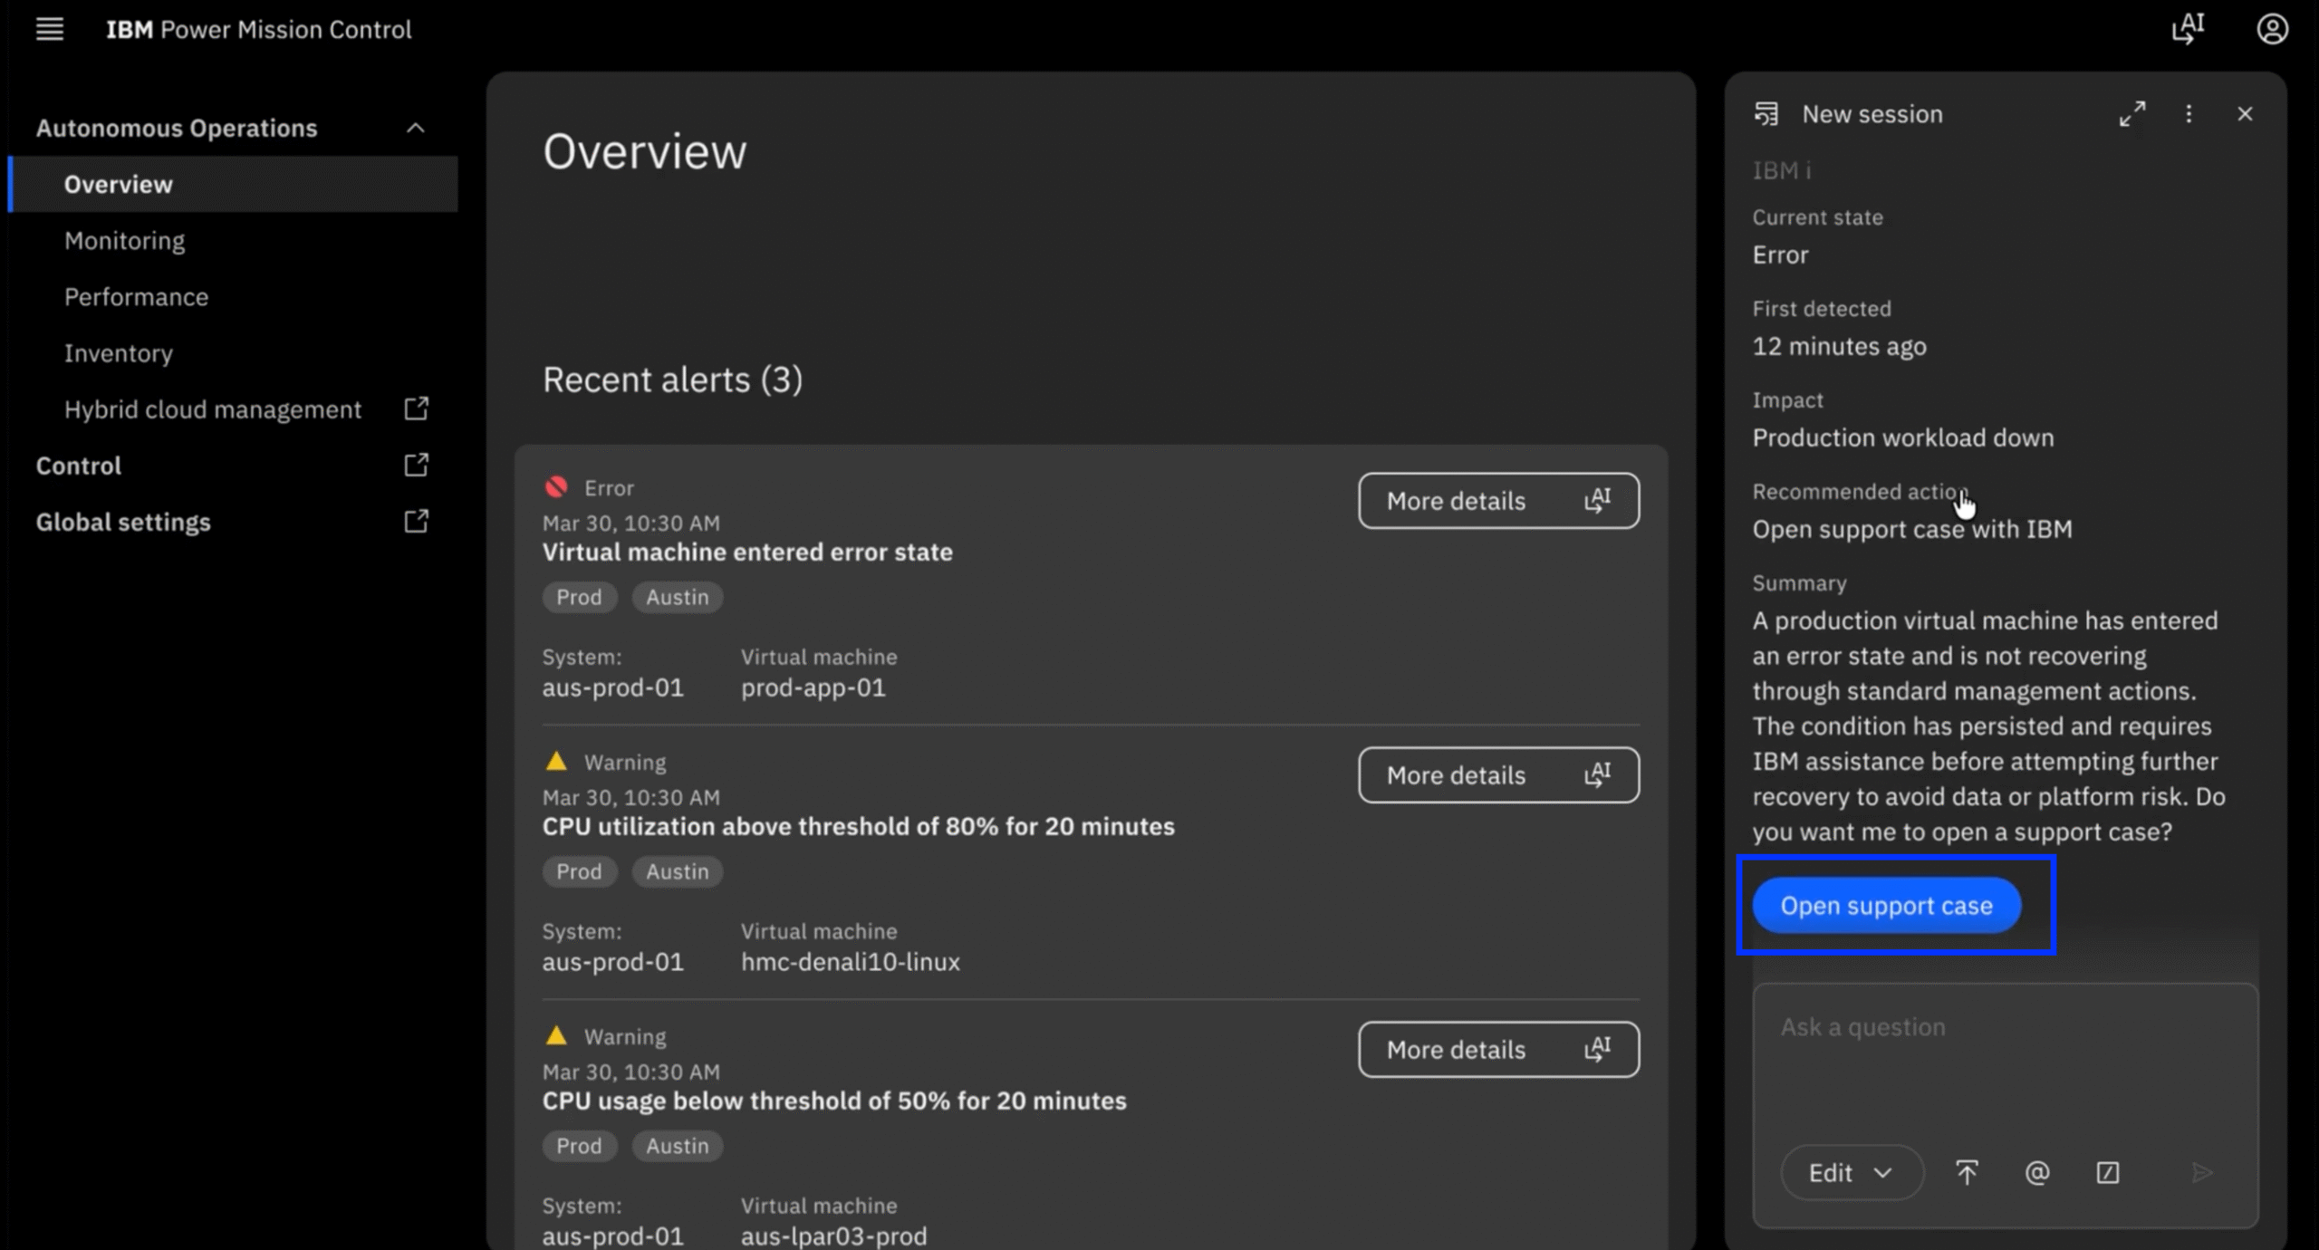Go to Monitoring page

click(x=124, y=241)
